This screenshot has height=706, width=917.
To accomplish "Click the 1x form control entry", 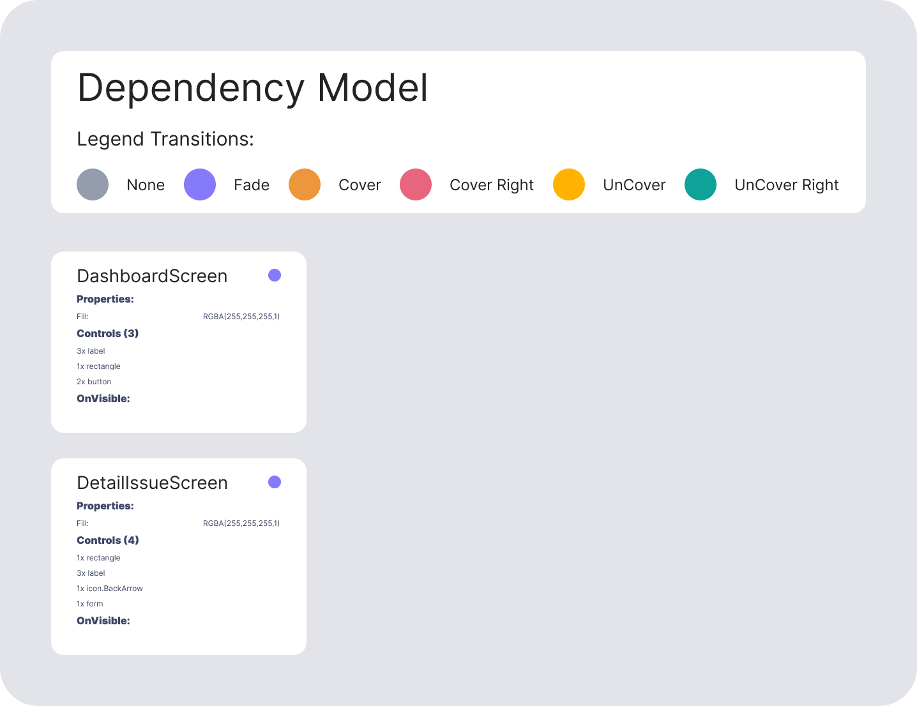I will (x=89, y=604).
